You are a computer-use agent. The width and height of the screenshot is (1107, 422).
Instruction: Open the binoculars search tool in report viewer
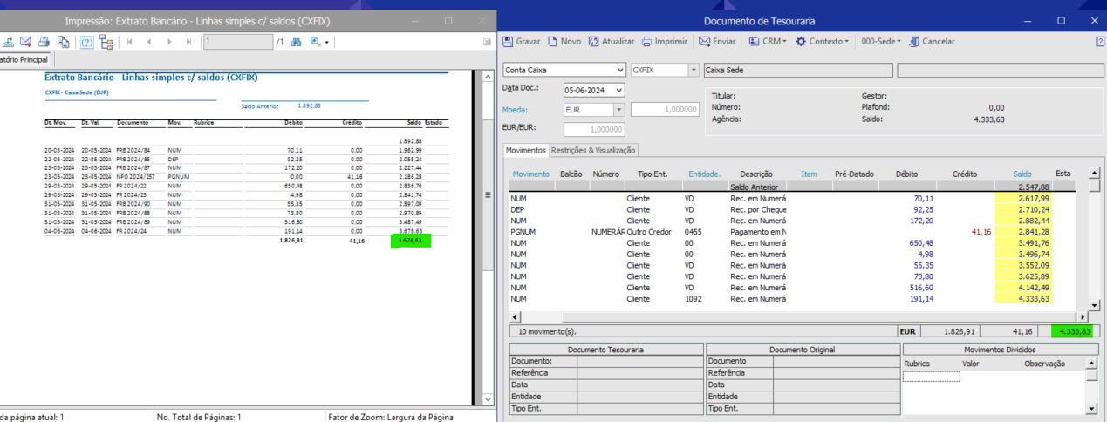296,42
